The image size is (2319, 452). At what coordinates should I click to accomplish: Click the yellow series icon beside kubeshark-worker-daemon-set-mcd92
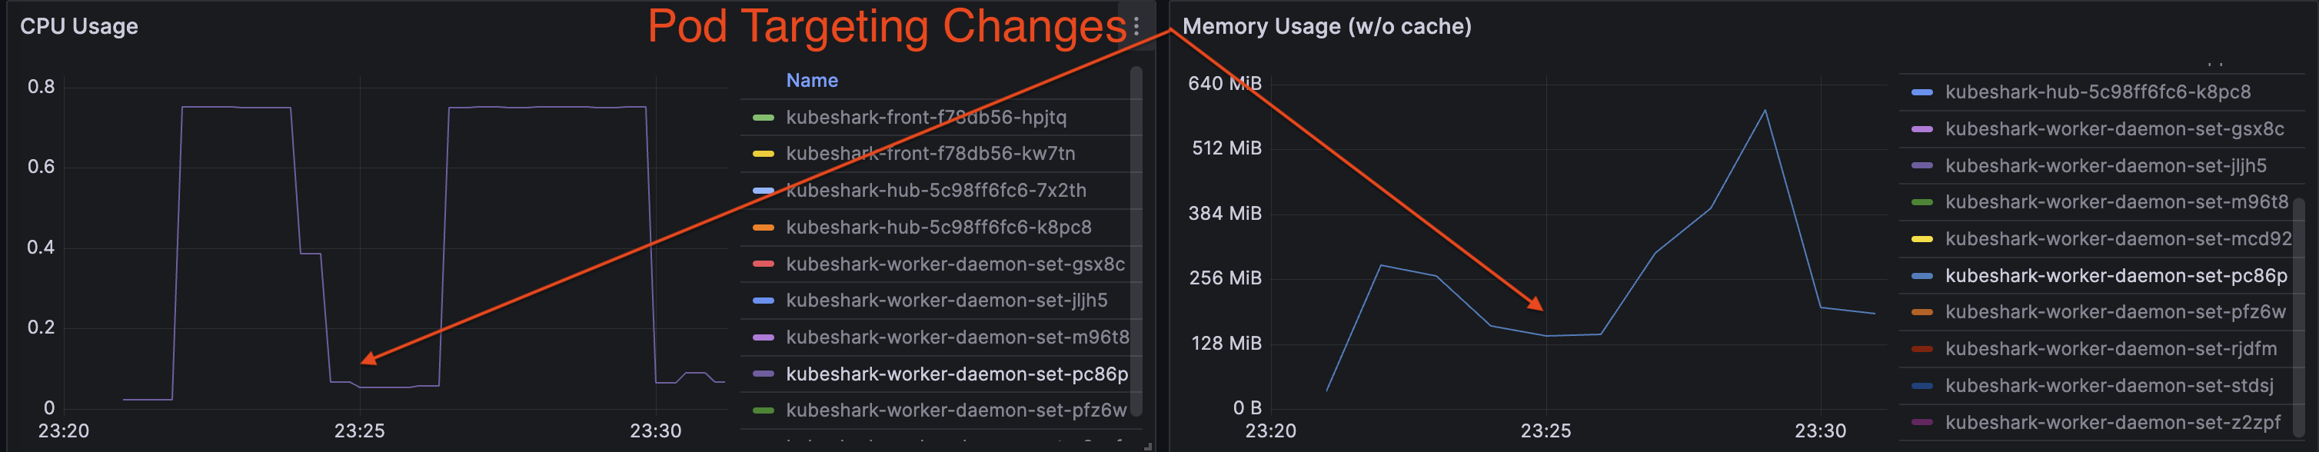coord(1925,238)
